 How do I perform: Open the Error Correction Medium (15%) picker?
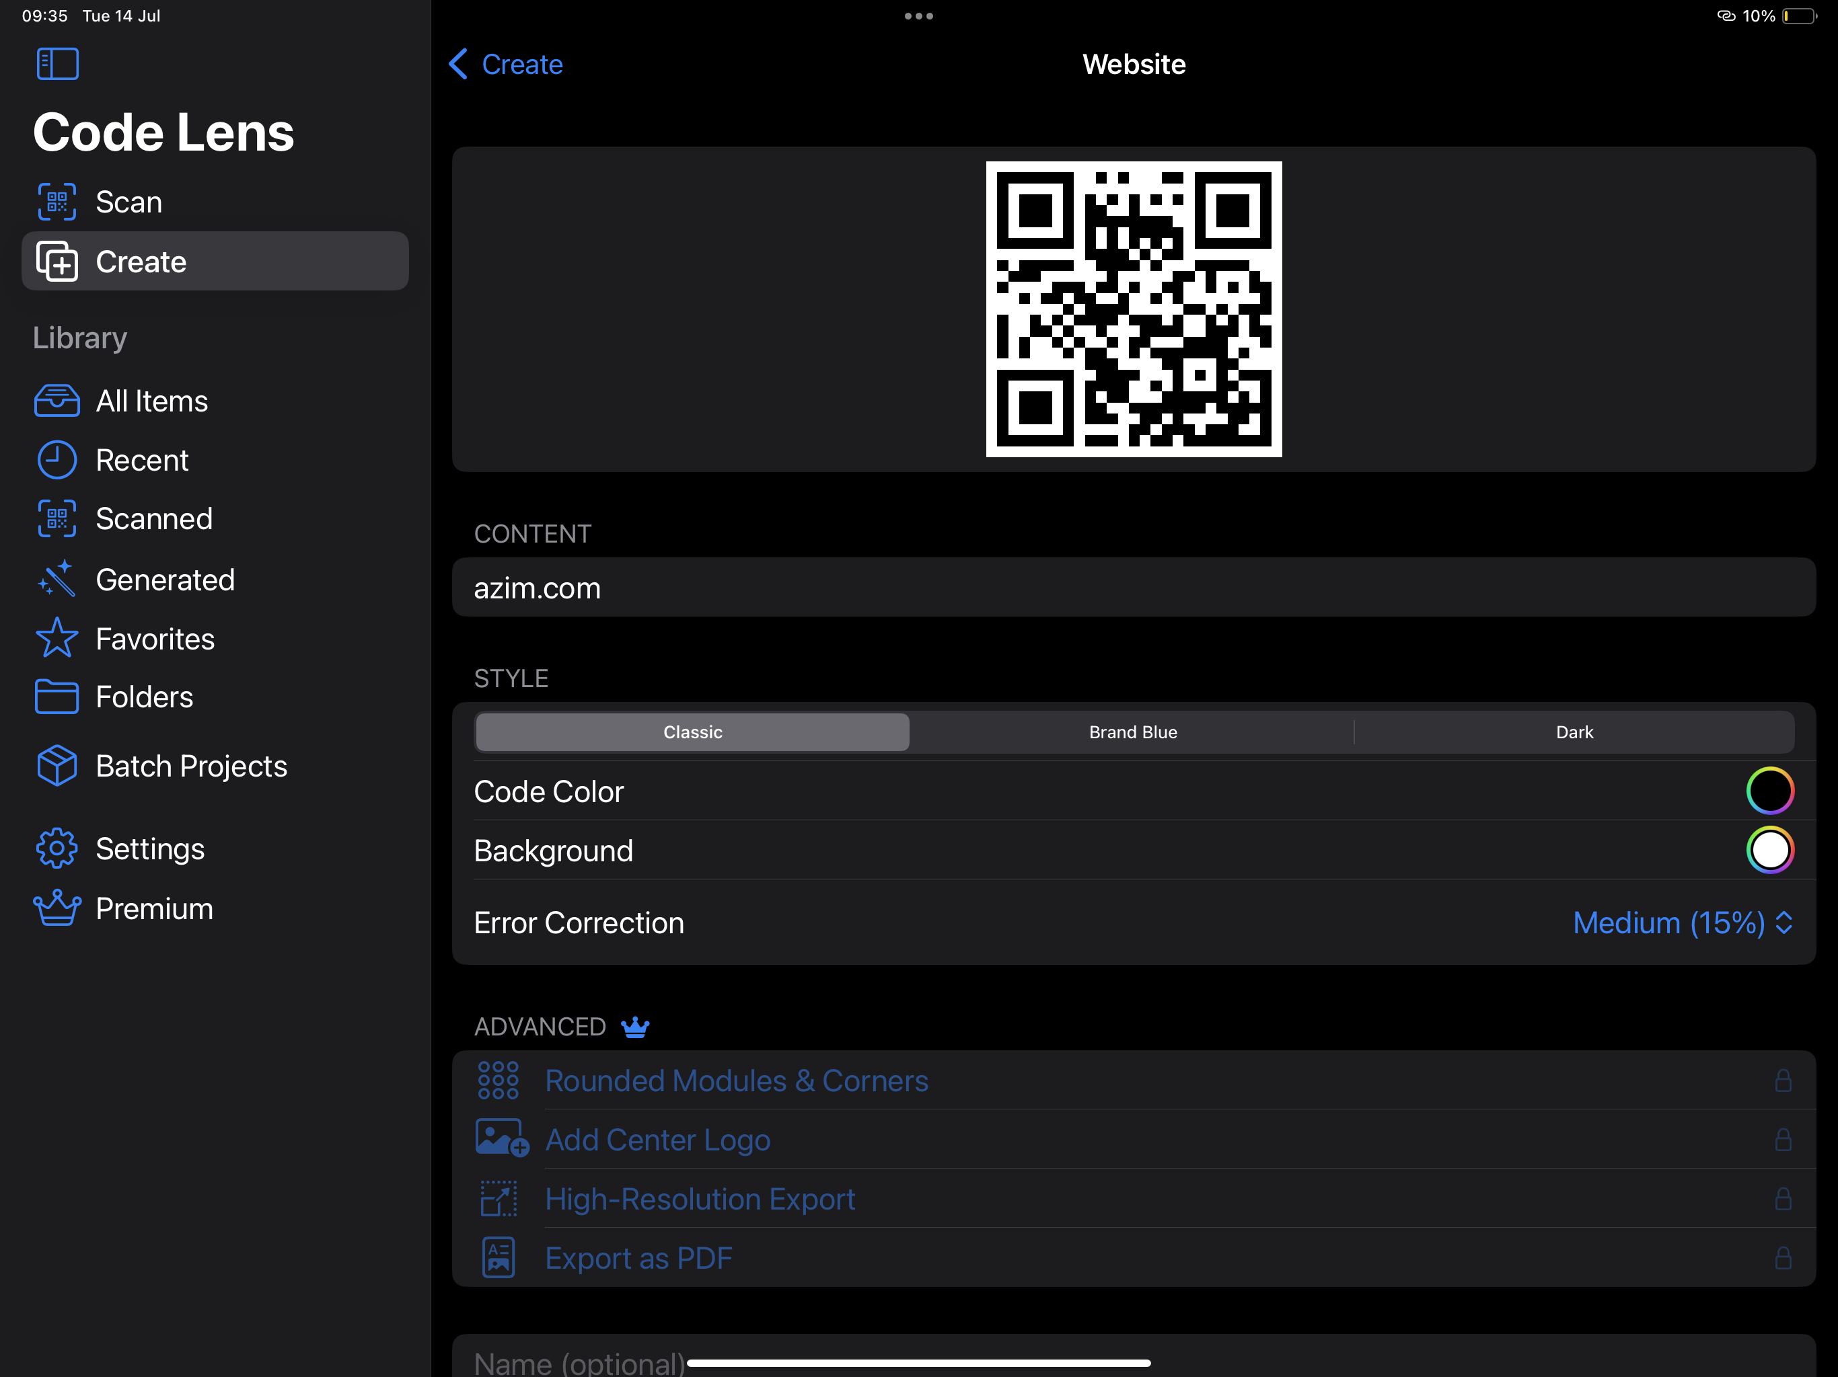(1683, 922)
